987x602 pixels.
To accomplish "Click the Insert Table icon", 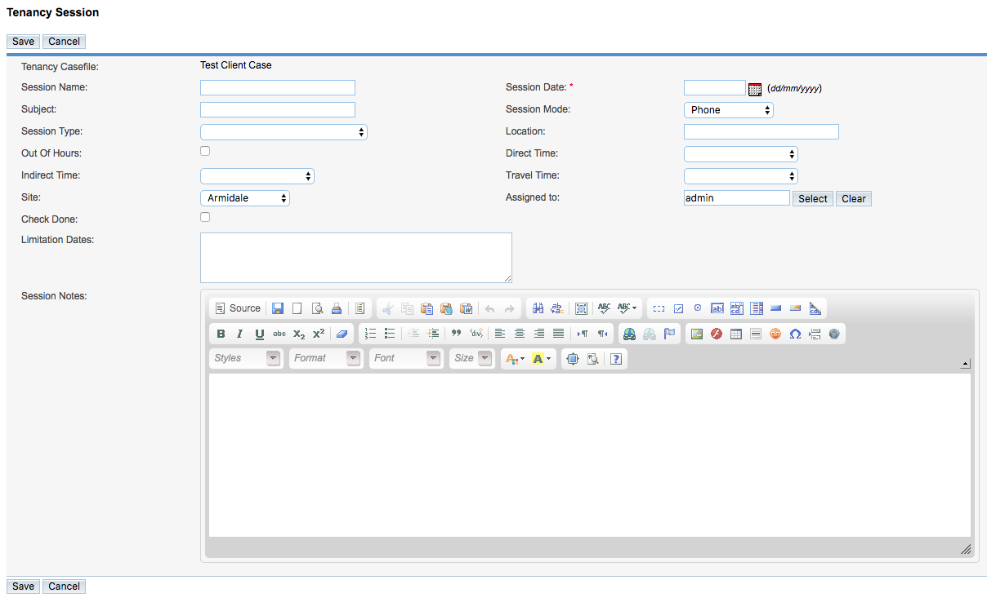I will click(736, 334).
